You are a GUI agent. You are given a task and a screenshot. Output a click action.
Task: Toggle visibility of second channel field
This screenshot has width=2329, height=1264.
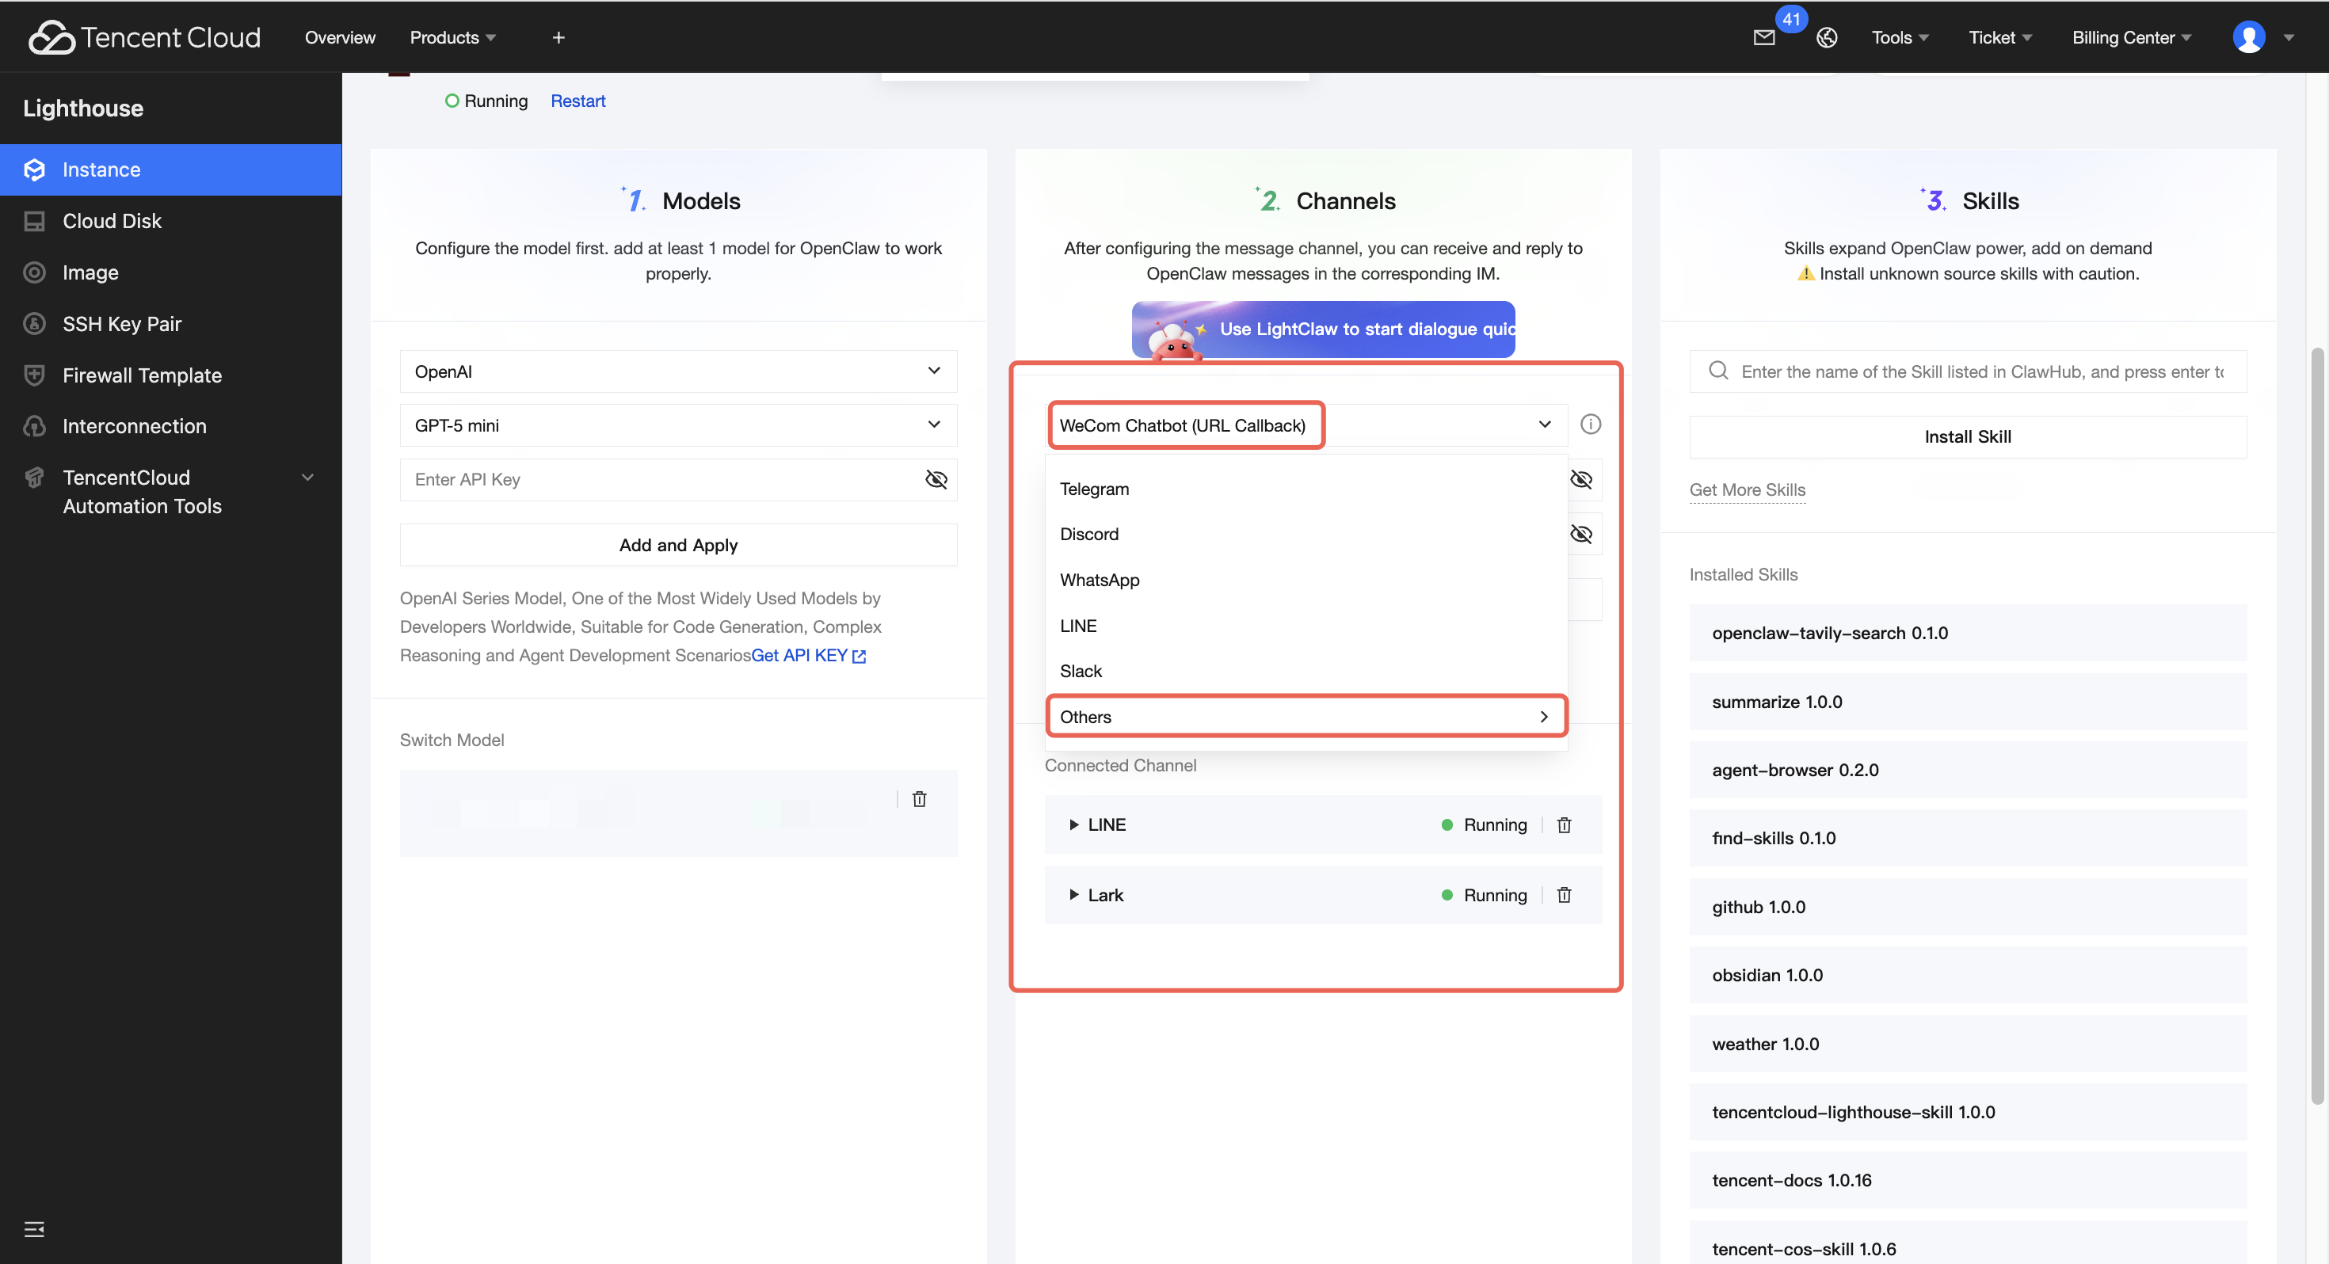(x=1581, y=535)
